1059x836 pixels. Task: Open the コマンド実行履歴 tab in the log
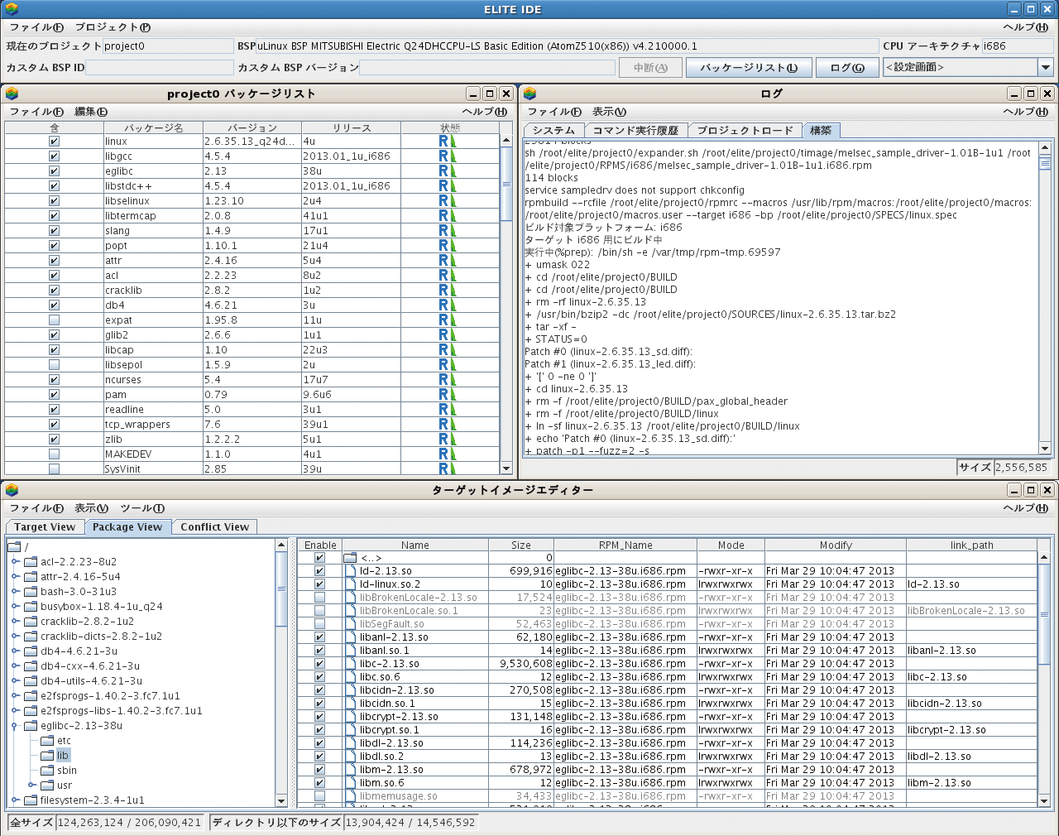coord(635,131)
